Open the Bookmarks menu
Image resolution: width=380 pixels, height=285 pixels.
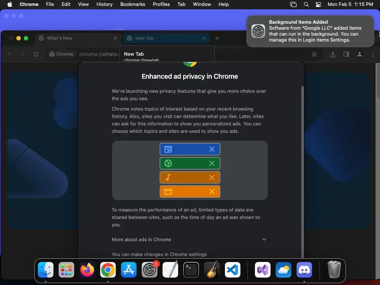tap(132, 4)
